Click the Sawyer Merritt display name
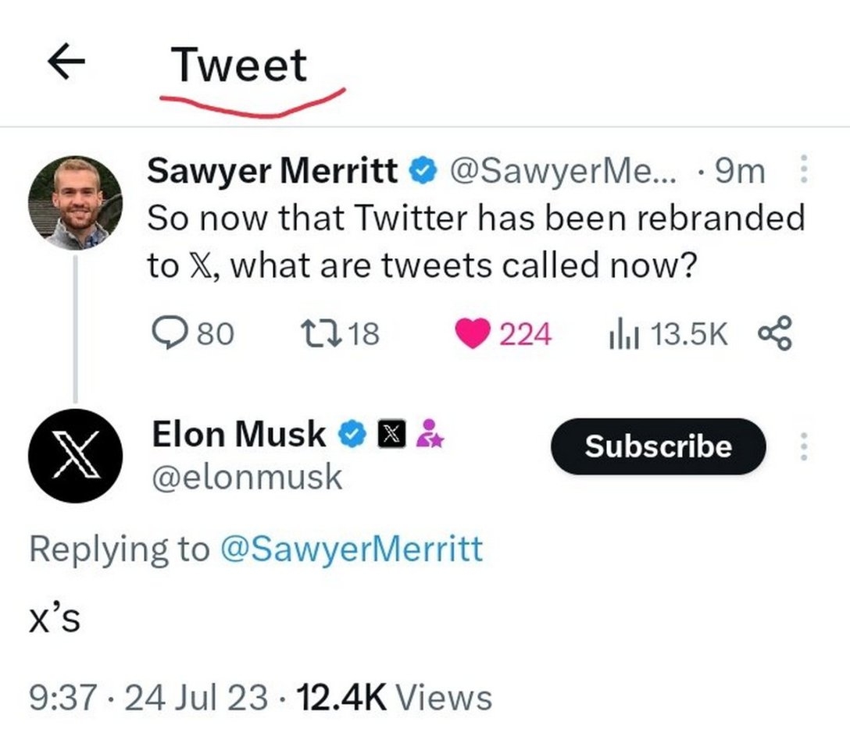This screenshot has height=743, width=850. click(x=273, y=171)
